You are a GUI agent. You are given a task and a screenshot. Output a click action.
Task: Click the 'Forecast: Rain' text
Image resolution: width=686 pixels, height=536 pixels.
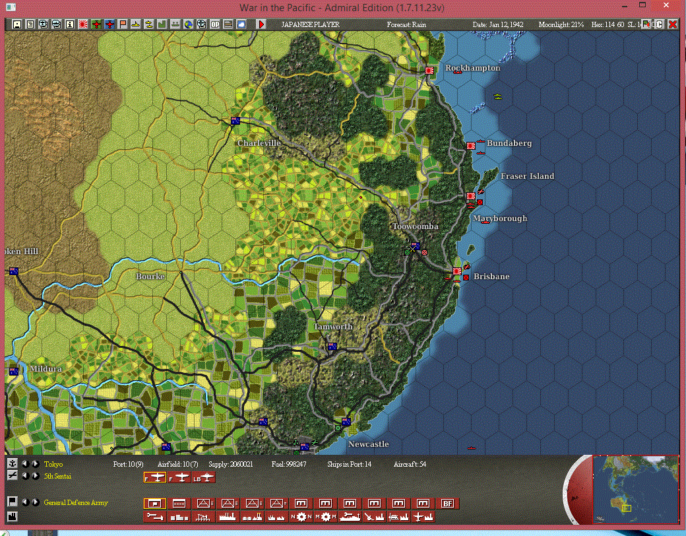pos(406,24)
